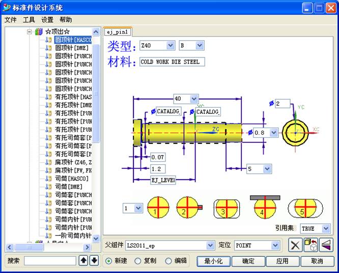Select ejector head shape number 5

pyautogui.click(x=302, y=208)
